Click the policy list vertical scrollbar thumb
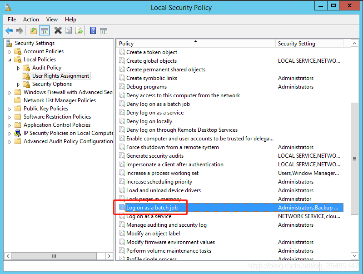The image size is (363, 274). (x=354, y=159)
